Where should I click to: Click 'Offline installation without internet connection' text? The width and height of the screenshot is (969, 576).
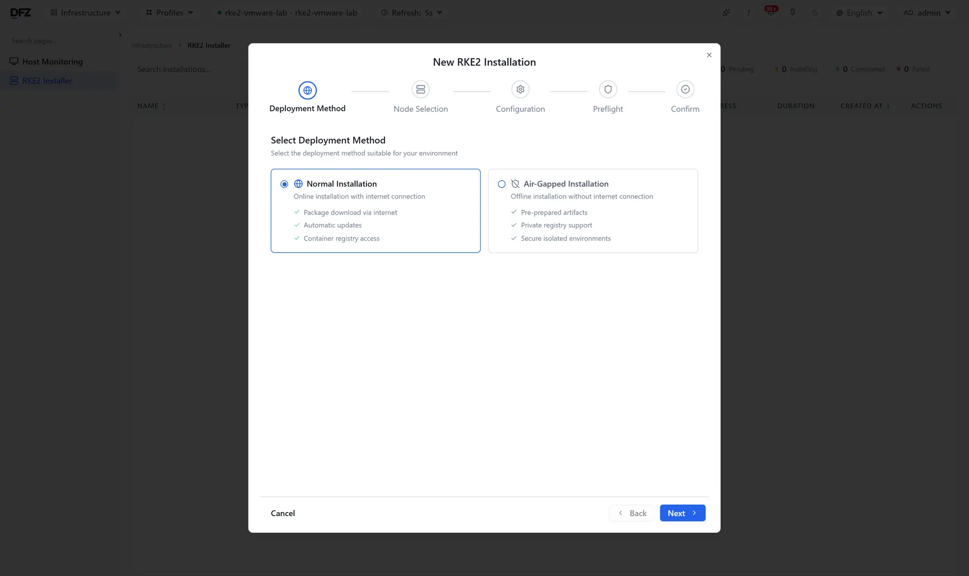coord(581,196)
